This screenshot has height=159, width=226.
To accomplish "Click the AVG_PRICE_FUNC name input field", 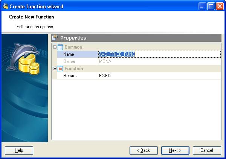I will tap(159, 54).
